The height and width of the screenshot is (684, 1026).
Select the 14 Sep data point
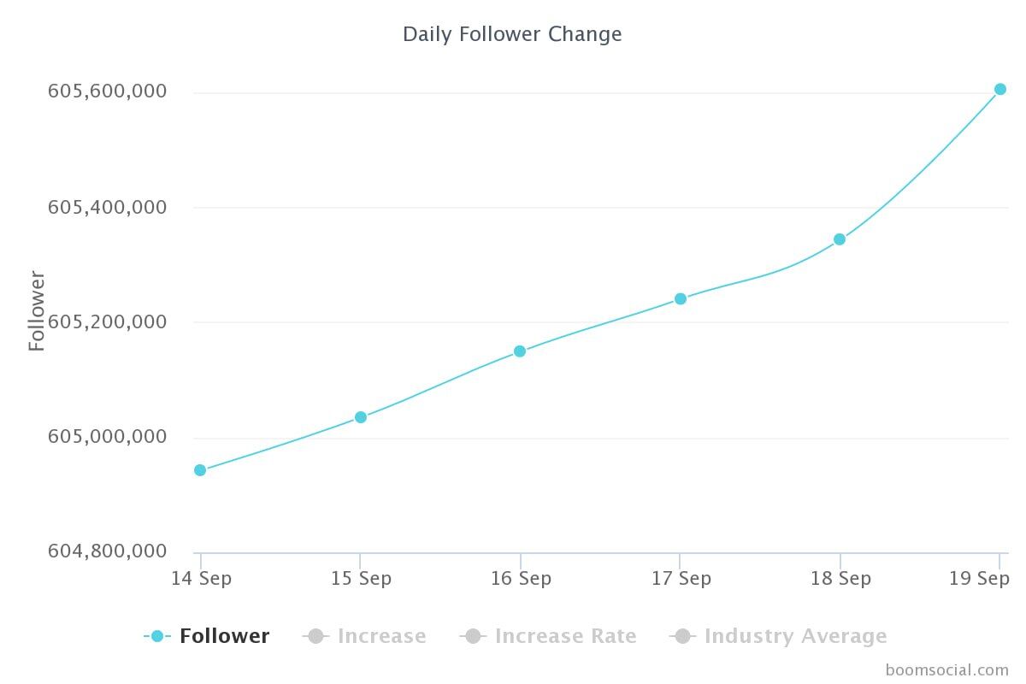(200, 470)
